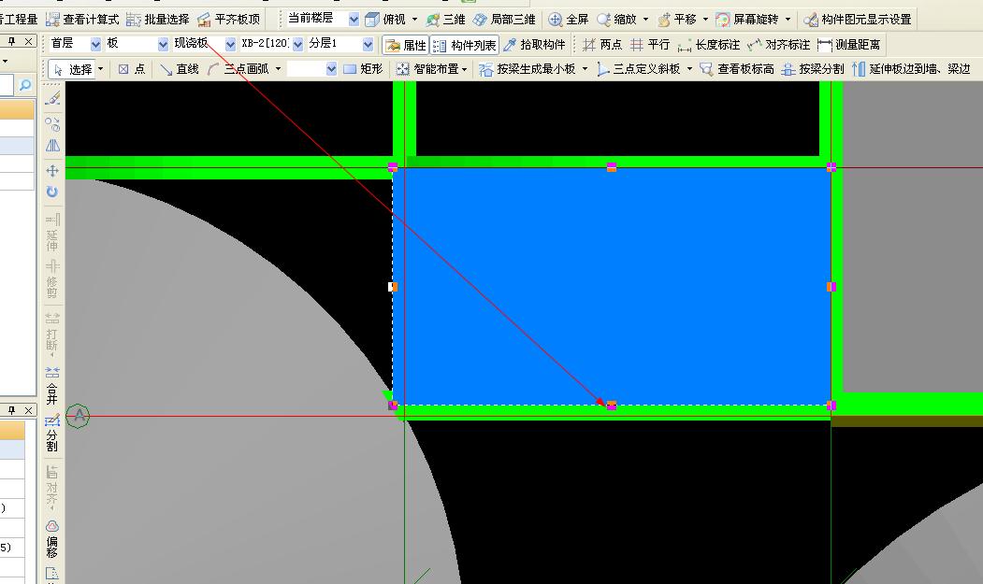Pin the upper left panel

tap(11, 41)
